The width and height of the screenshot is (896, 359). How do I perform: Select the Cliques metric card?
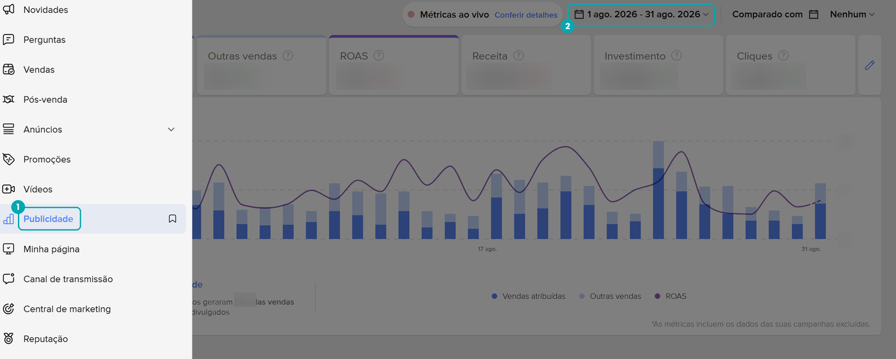tap(790, 65)
